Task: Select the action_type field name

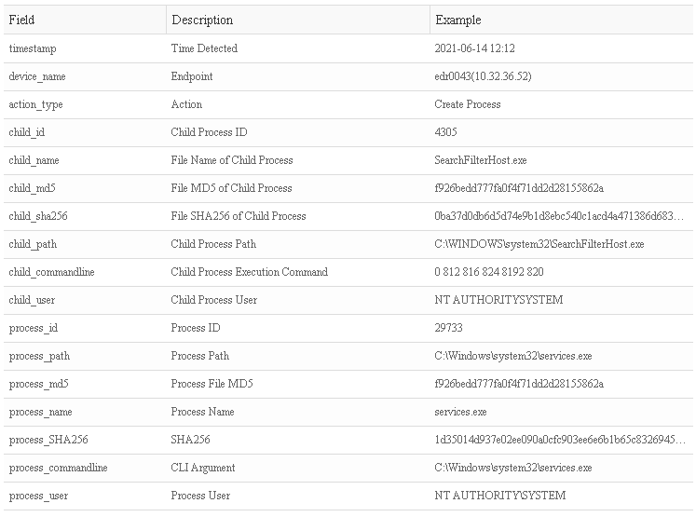Action: 36,104
